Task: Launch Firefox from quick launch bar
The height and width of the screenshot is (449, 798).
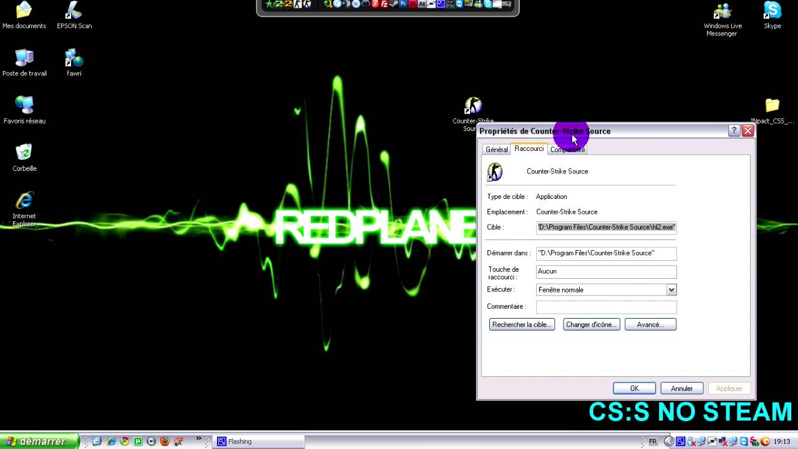Action: pyautogui.click(x=165, y=442)
